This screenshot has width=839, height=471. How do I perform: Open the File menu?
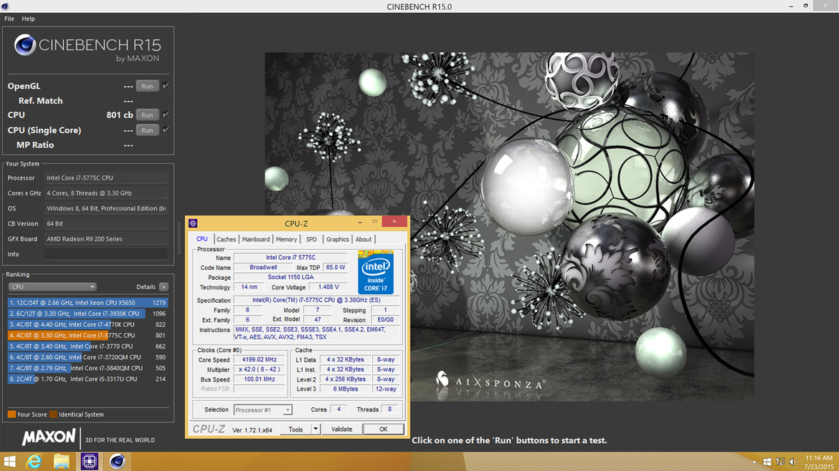9,19
